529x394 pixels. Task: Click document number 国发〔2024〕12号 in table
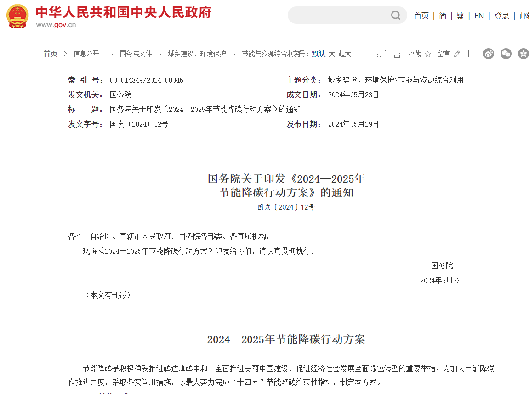click(x=139, y=124)
